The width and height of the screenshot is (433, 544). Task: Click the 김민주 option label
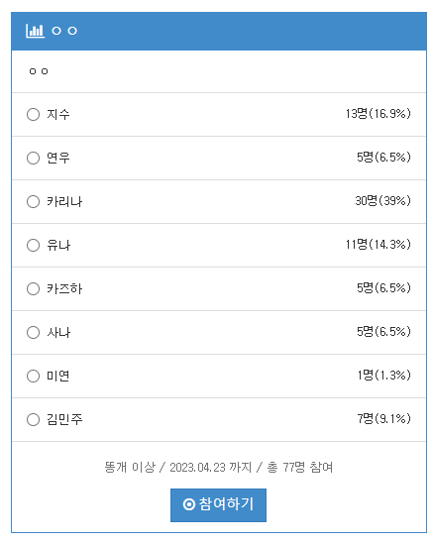[x=64, y=419]
